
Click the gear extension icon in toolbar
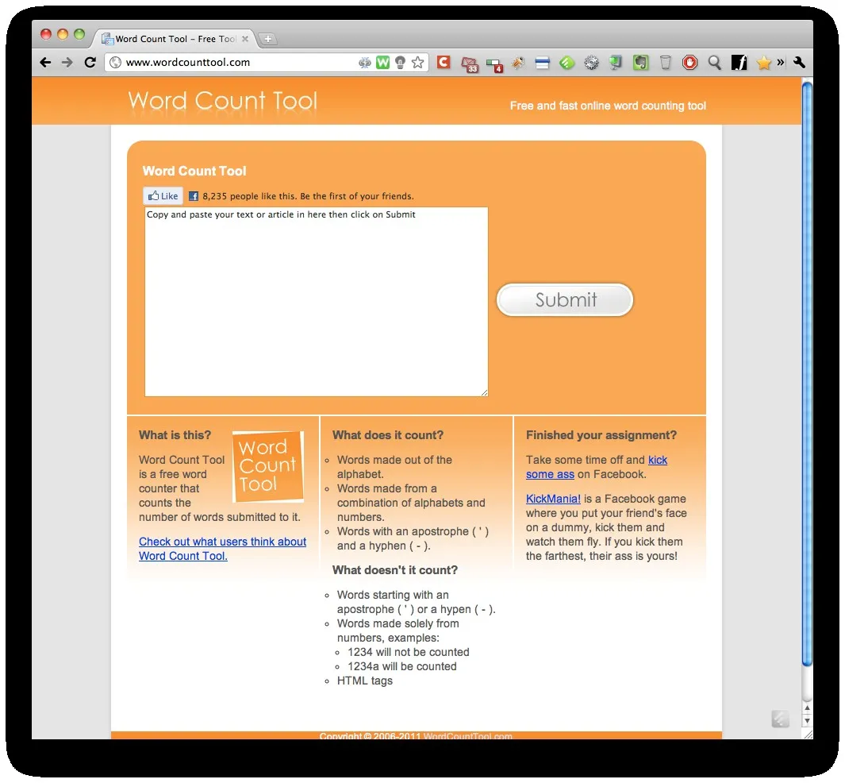591,63
